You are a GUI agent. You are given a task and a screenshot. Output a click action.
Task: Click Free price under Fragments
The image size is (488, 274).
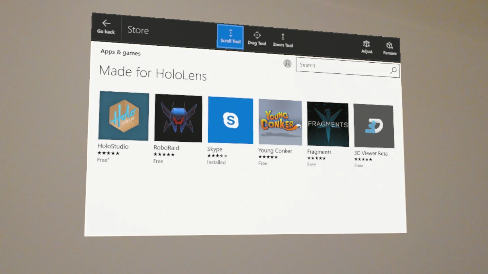pyautogui.click(x=312, y=164)
